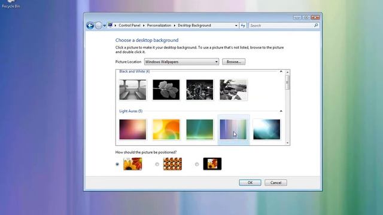Click the address bar computer icon
This screenshot has height=215, width=383.
click(x=110, y=25)
